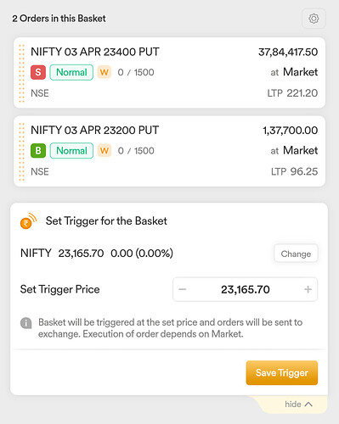Click the info icon beside basket note
339x424 pixels.
coord(26,322)
